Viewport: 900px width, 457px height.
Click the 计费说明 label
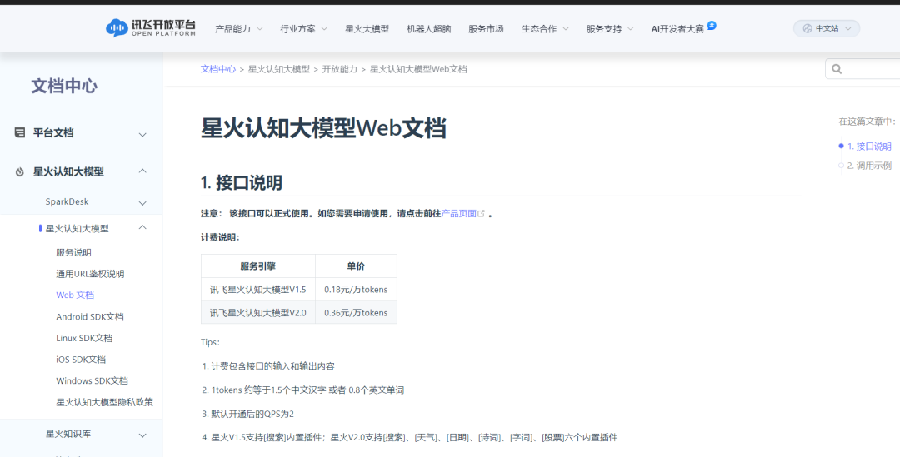(220, 237)
